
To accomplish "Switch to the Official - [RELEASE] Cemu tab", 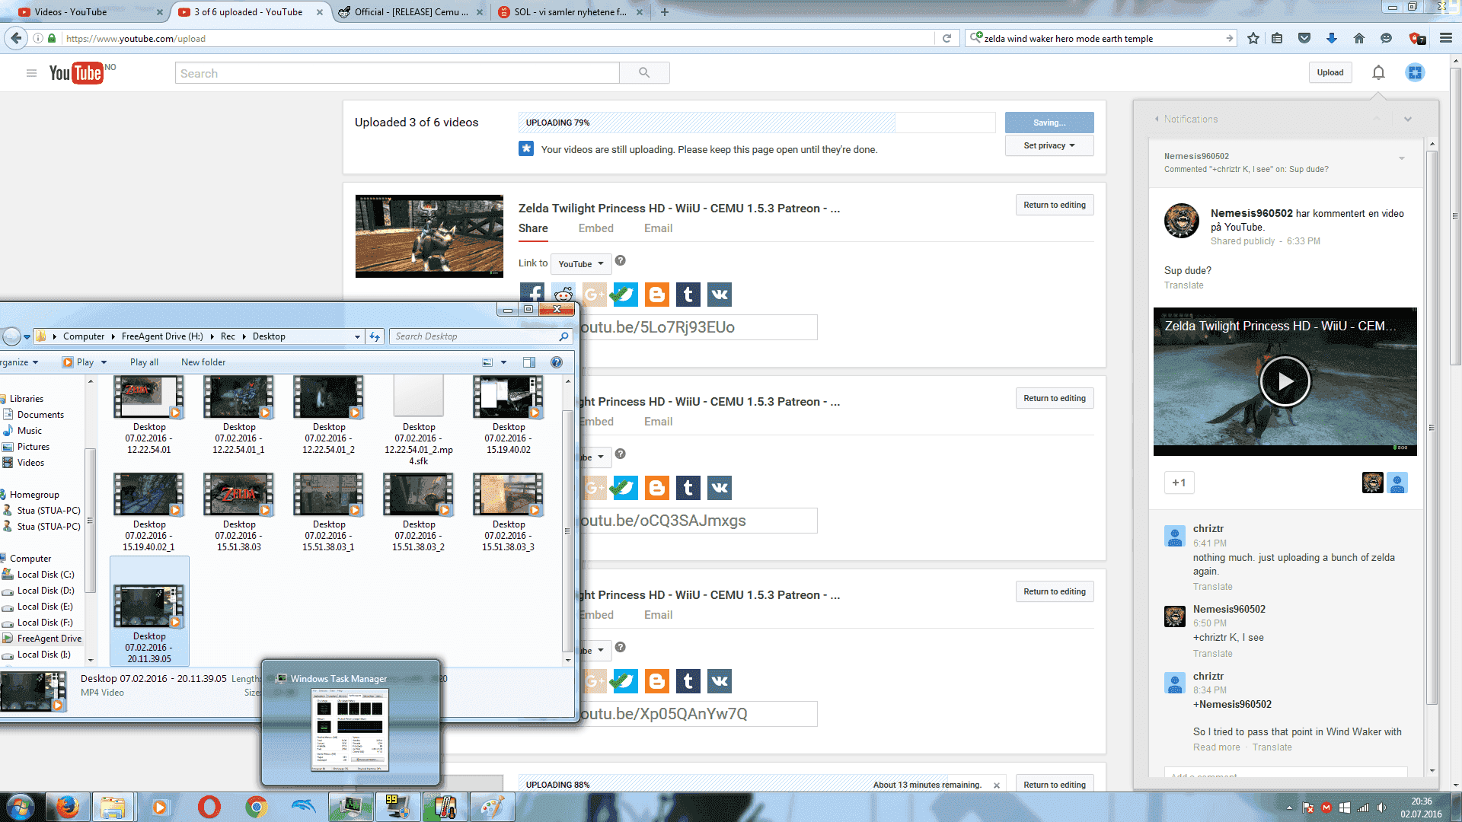I will (x=410, y=12).
